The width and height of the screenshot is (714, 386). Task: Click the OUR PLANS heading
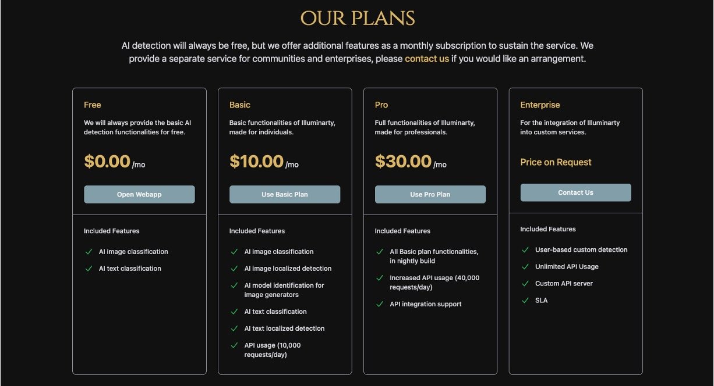pyautogui.click(x=357, y=19)
